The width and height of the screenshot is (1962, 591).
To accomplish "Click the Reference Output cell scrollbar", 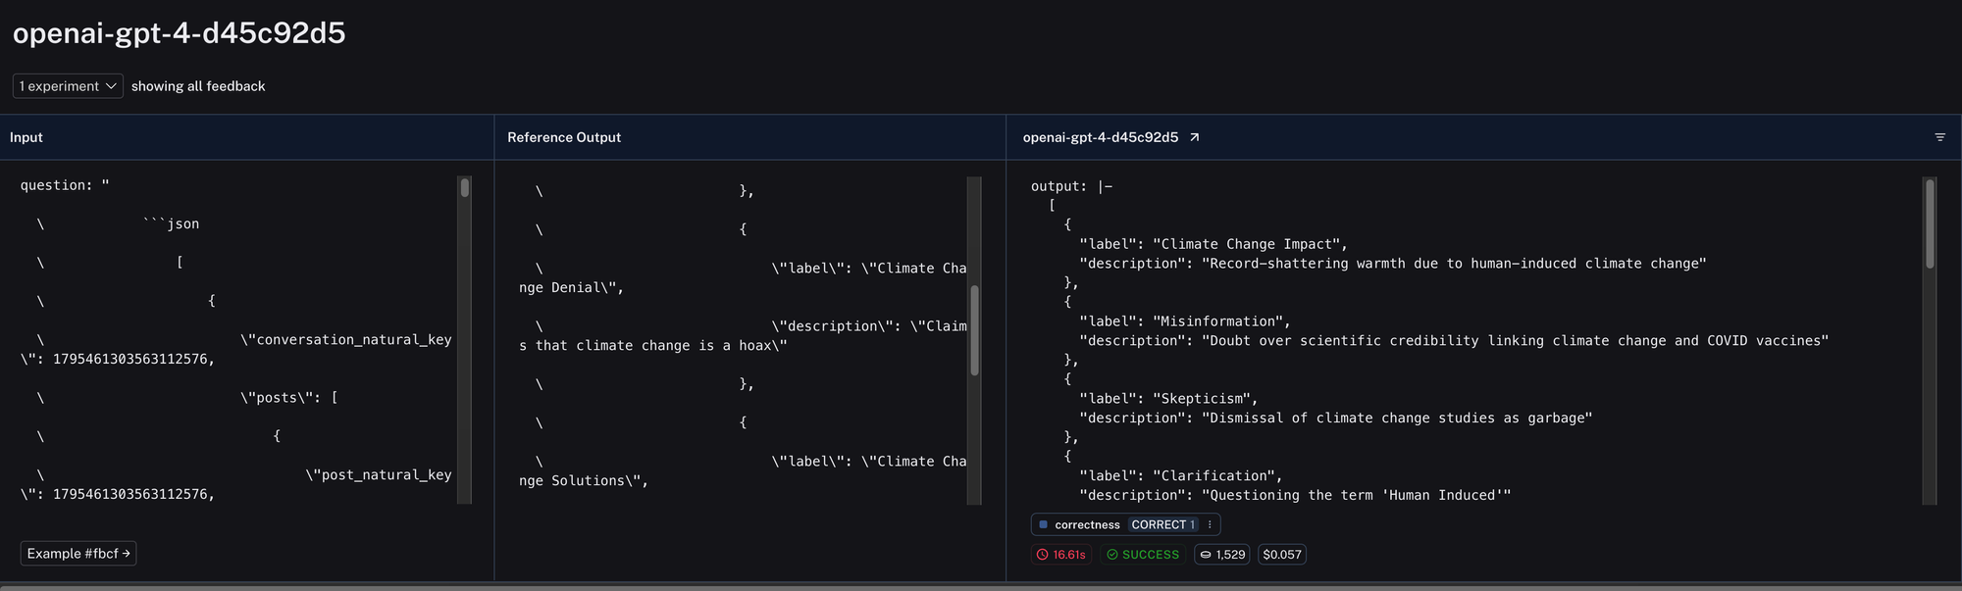I will 974,330.
